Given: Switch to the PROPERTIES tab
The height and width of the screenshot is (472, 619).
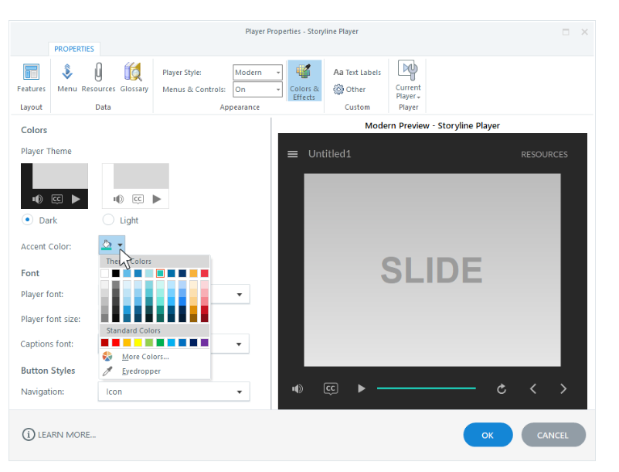Looking at the screenshot, I should (74, 49).
